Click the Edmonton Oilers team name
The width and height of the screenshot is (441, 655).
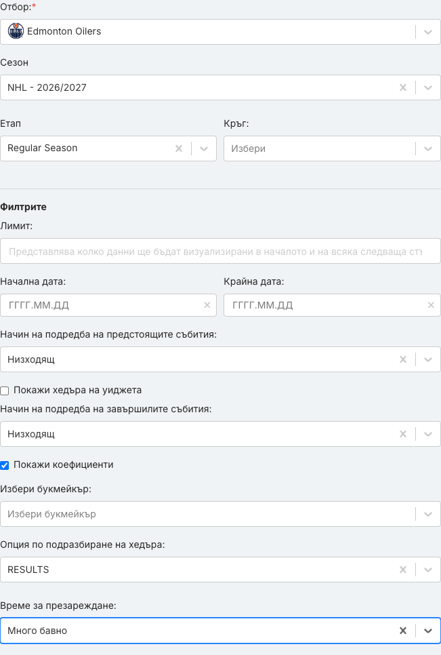(x=64, y=31)
